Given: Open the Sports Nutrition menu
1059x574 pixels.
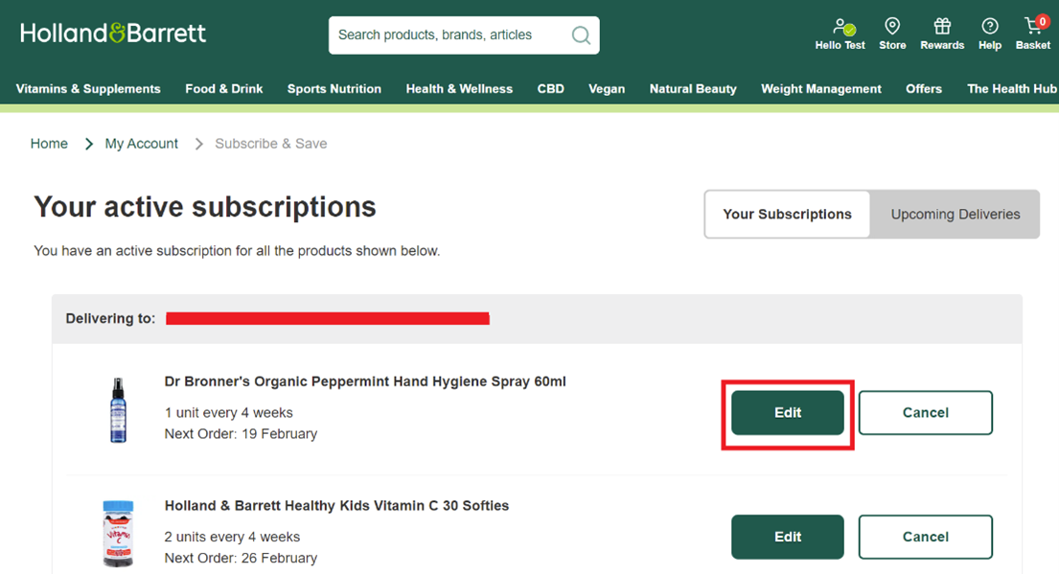Looking at the screenshot, I should (334, 89).
